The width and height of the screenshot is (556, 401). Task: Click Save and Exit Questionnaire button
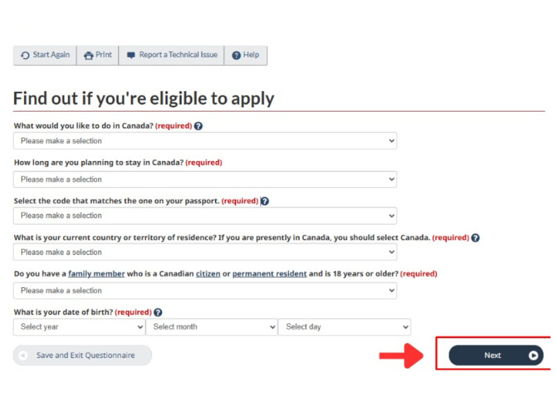(x=82, y=355)
